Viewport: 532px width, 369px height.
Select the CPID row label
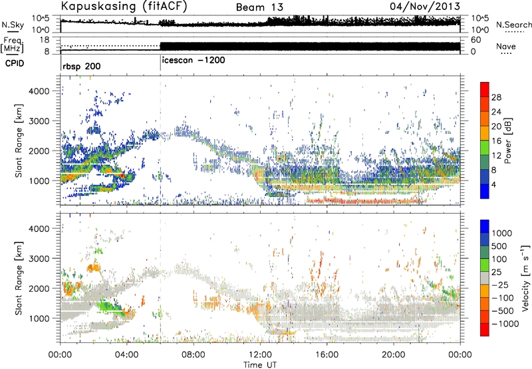click(x=15, y=63)
